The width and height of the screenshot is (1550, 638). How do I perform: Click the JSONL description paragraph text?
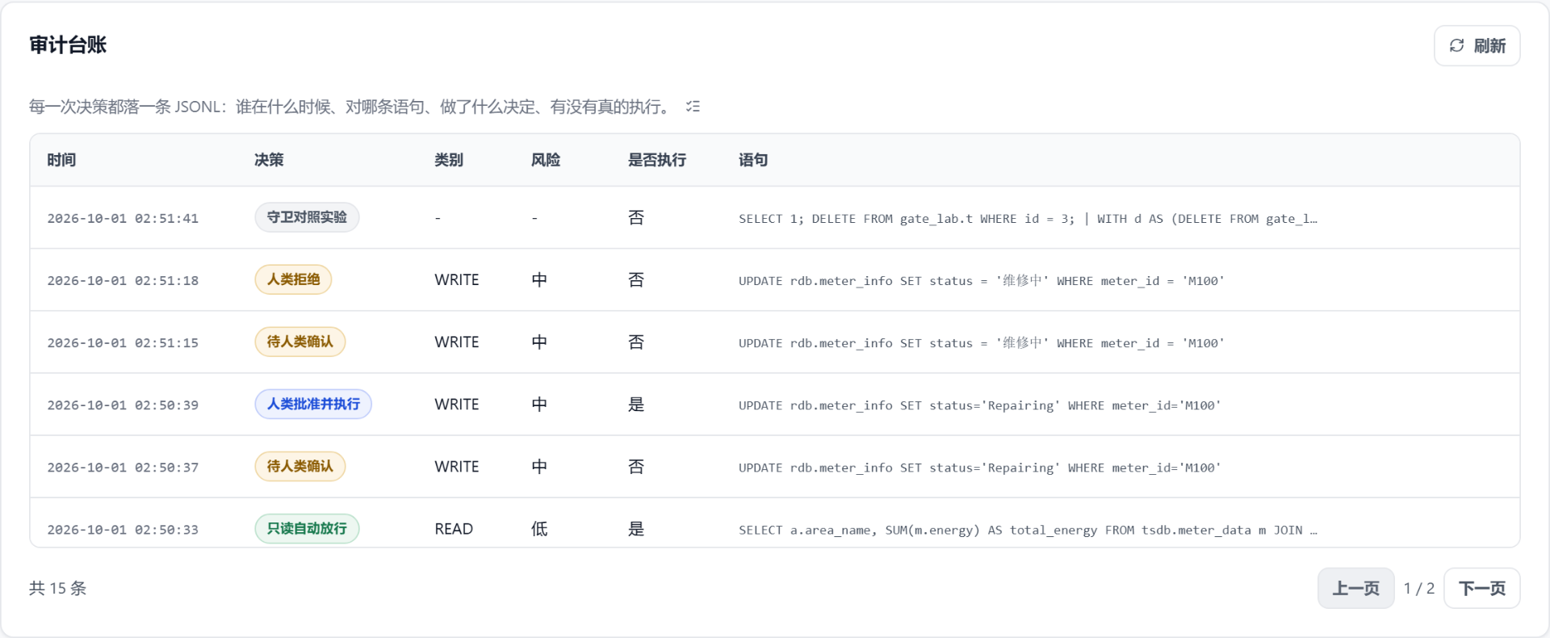click(x=351, y=107)
